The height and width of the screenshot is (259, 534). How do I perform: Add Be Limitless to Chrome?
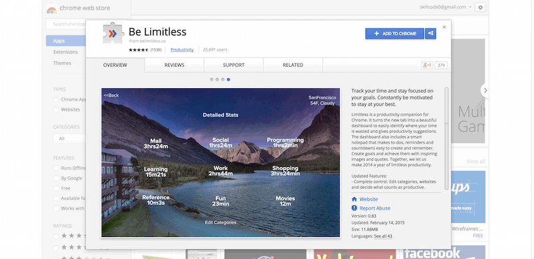(x=394, y=34)
